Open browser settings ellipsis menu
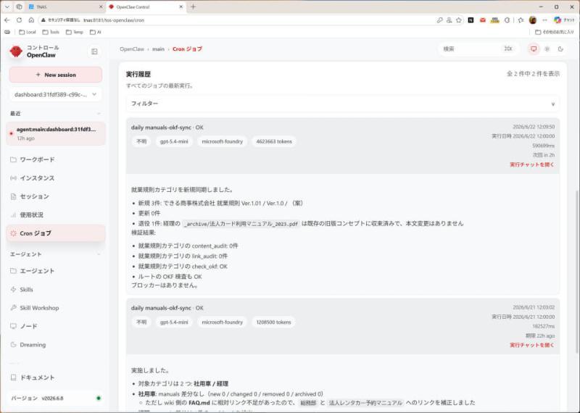The height and width of the screenshot is (413, 580). pyautogui.click(x=544, y=20)
